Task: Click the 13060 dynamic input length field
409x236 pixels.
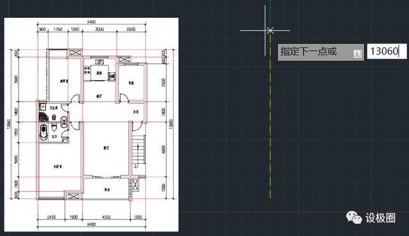Action: (387, 51)
